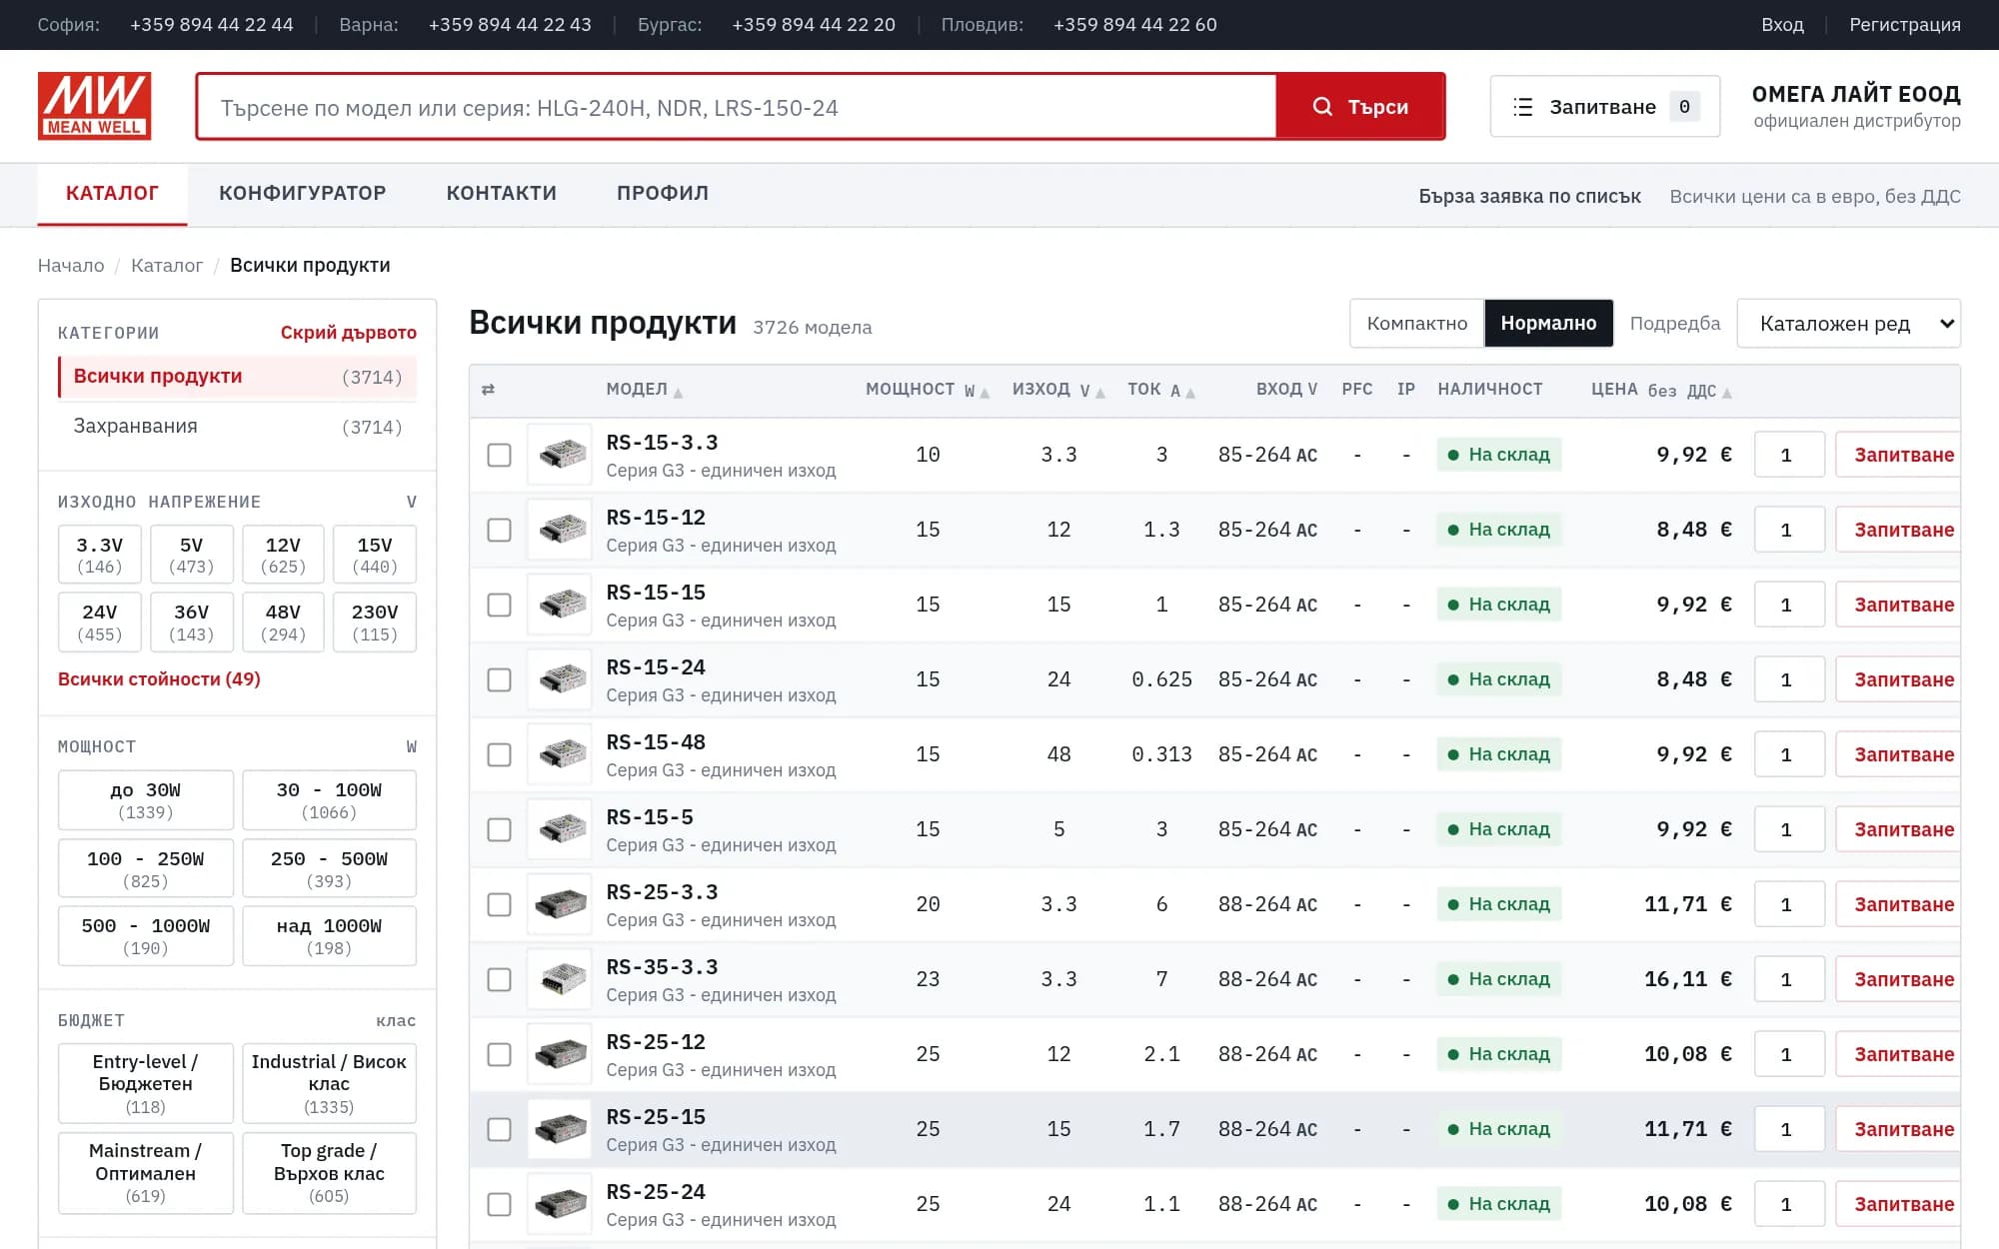1999x1249 pixels.
Task: Tick the checkbox for RS-15-24
Action: coord(499,679)
